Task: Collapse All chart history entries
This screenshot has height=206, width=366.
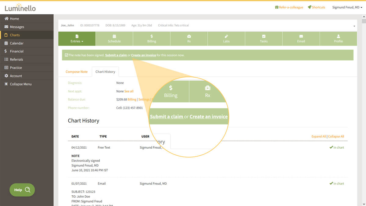Action: point(336,136)
